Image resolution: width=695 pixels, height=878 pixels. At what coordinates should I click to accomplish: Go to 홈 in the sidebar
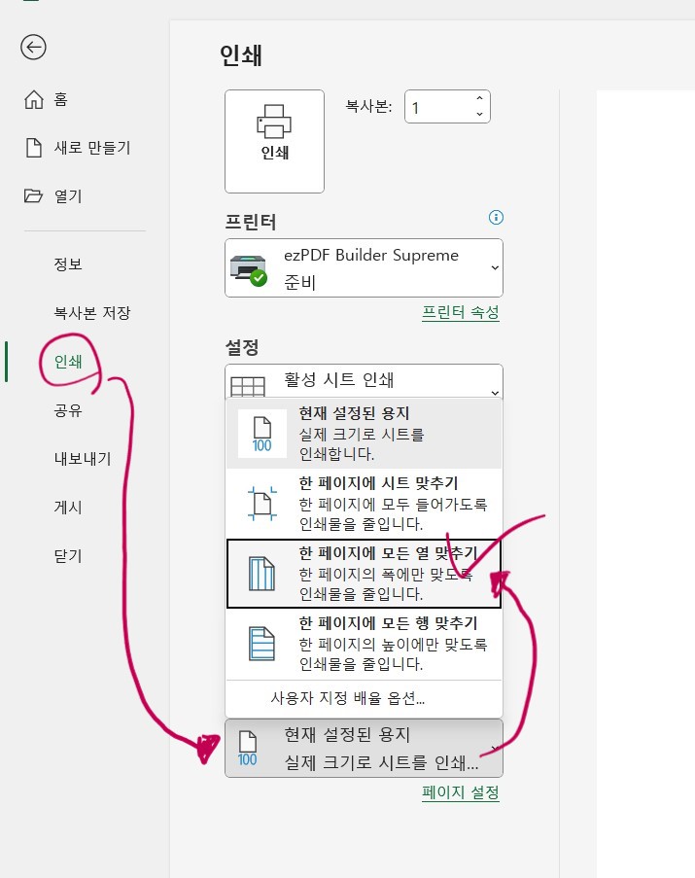pyautogui.click(x=60, y=100)
